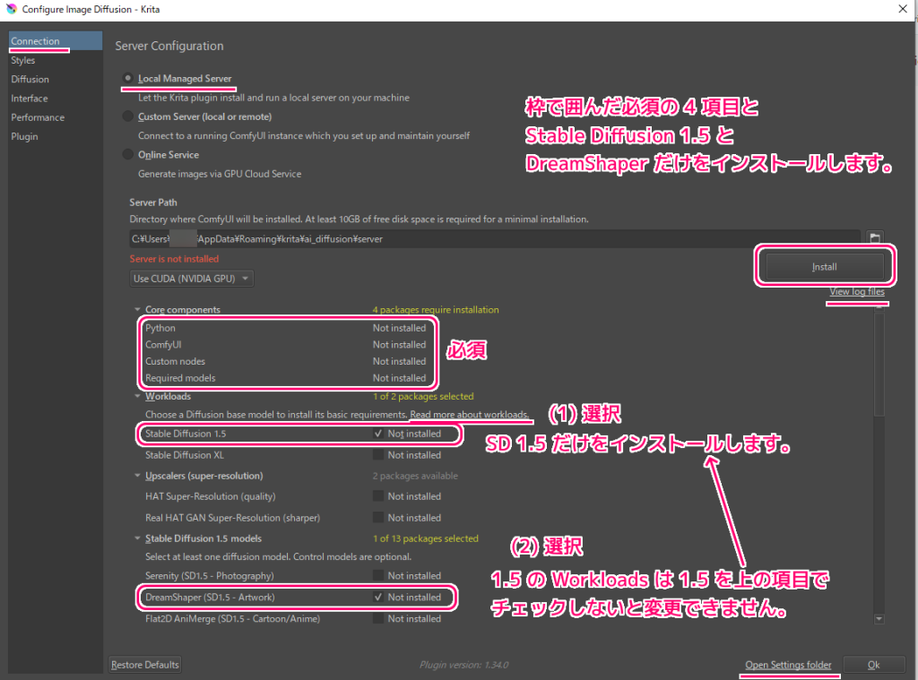The image size is (918, 680).
Task: Click the Restore Defaults button
Action: tap(144, 665)
